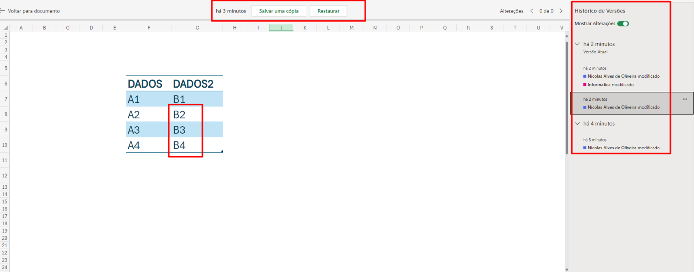
Task: Click the table resize handle below B4
Action: click(x=222, y=151)
